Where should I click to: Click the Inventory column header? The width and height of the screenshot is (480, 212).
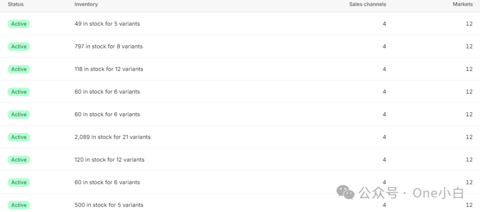click(x=86, y=4)
